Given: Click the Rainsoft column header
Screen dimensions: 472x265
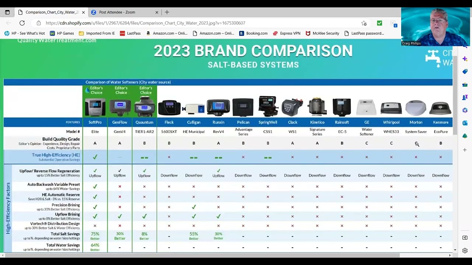Looking at the screenshot, I should click(x=342, y=122).
